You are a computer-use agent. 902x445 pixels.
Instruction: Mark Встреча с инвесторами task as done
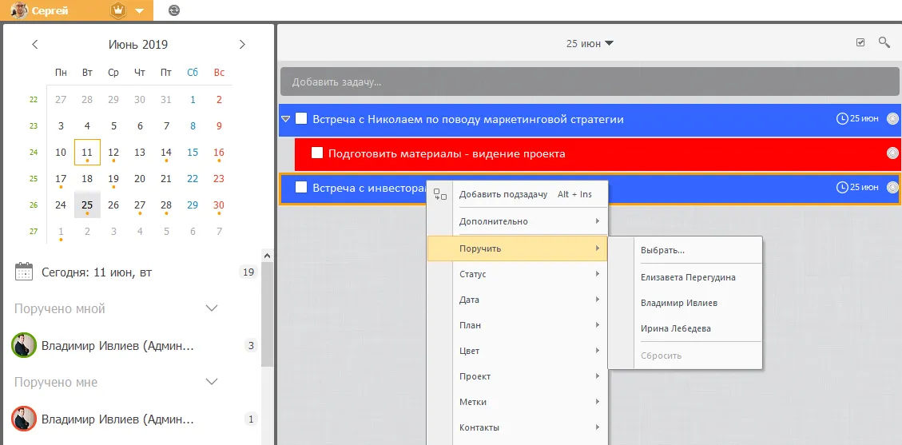(x=301, y=188)
